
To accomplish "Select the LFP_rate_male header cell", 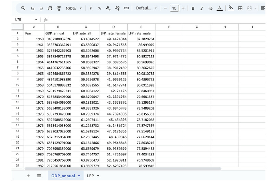I will point(141,33).
